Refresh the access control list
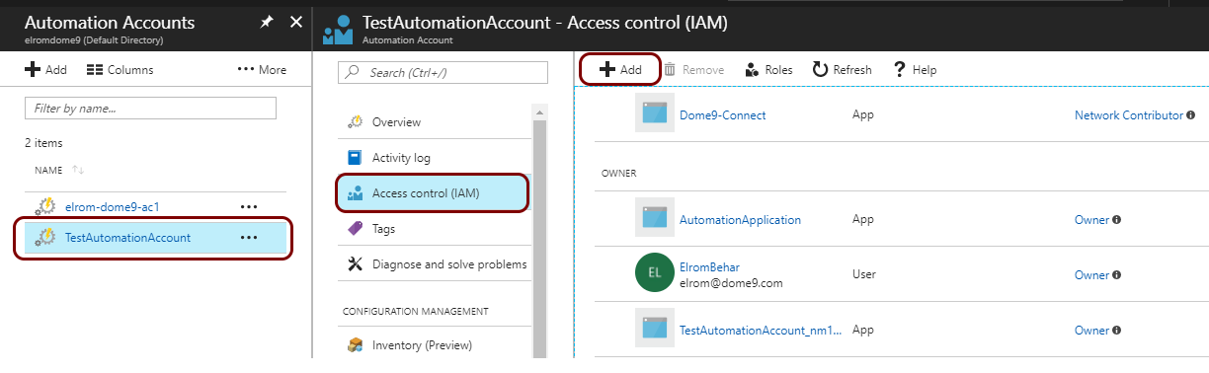 (x=843, y=70)
